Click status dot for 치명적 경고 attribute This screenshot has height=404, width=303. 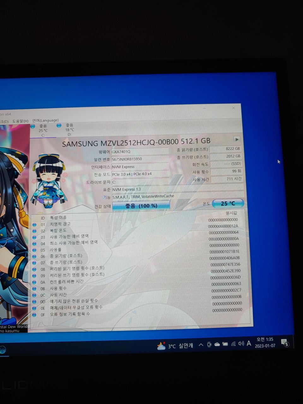[x=34, y=225]
